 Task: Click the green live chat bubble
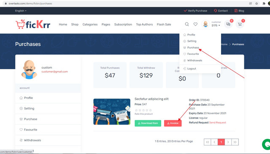click(x=267, y=144)
